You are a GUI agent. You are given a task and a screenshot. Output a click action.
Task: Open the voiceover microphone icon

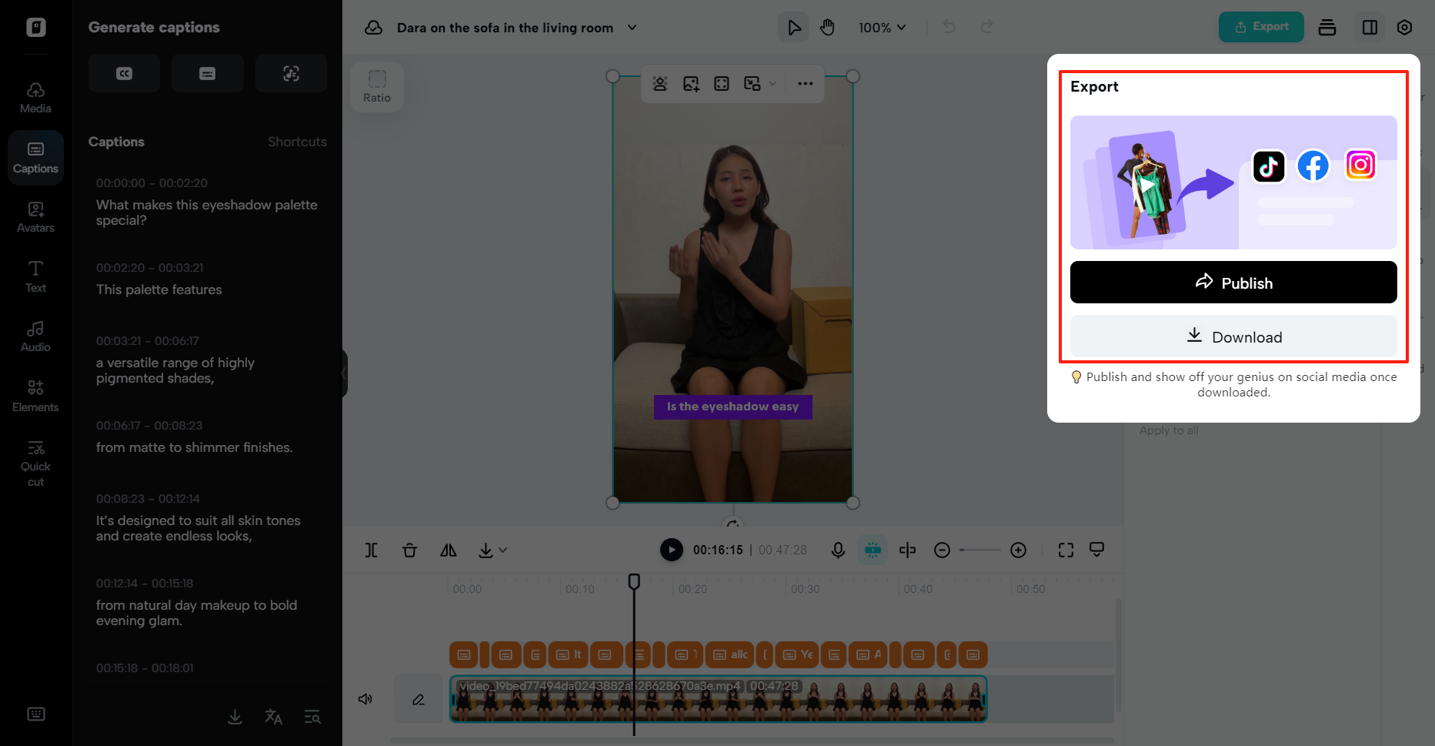[x=838, y=550]
